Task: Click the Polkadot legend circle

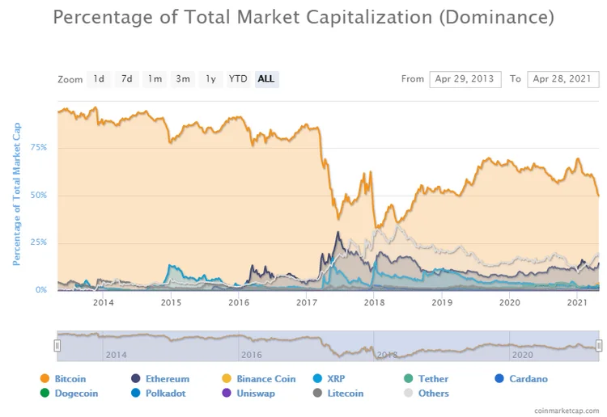Action: pyautogui.click(x=135, y=393)
